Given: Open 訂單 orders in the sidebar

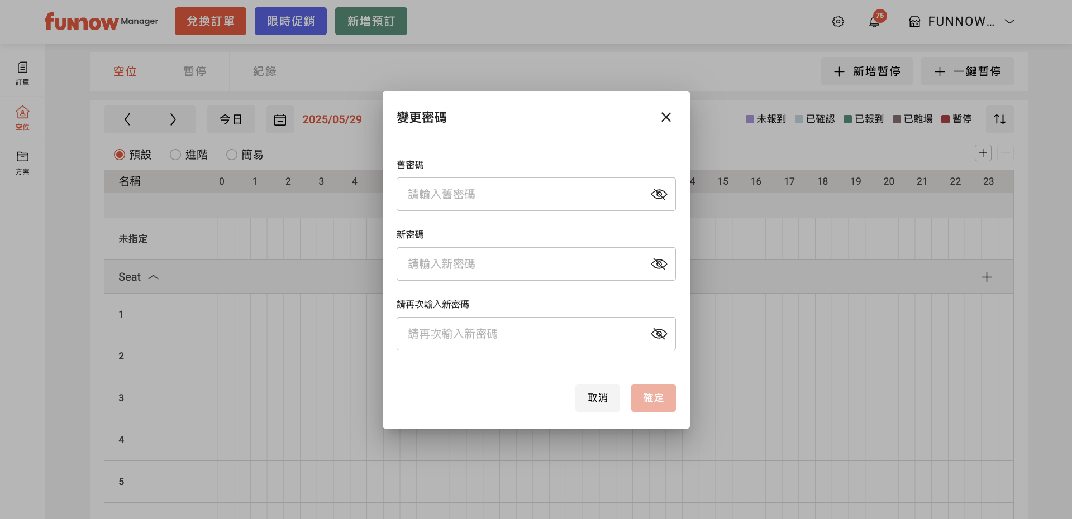Looking at the screenshot, I should [22, 73].
